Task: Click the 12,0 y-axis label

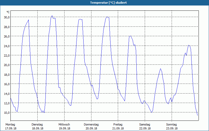Action: tap(7, 103)
